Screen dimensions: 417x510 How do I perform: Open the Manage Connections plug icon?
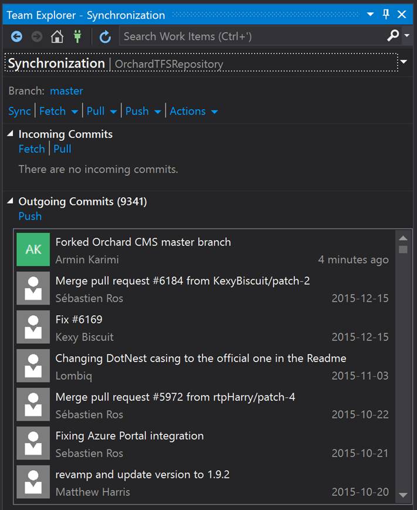(x=77, y=36)
